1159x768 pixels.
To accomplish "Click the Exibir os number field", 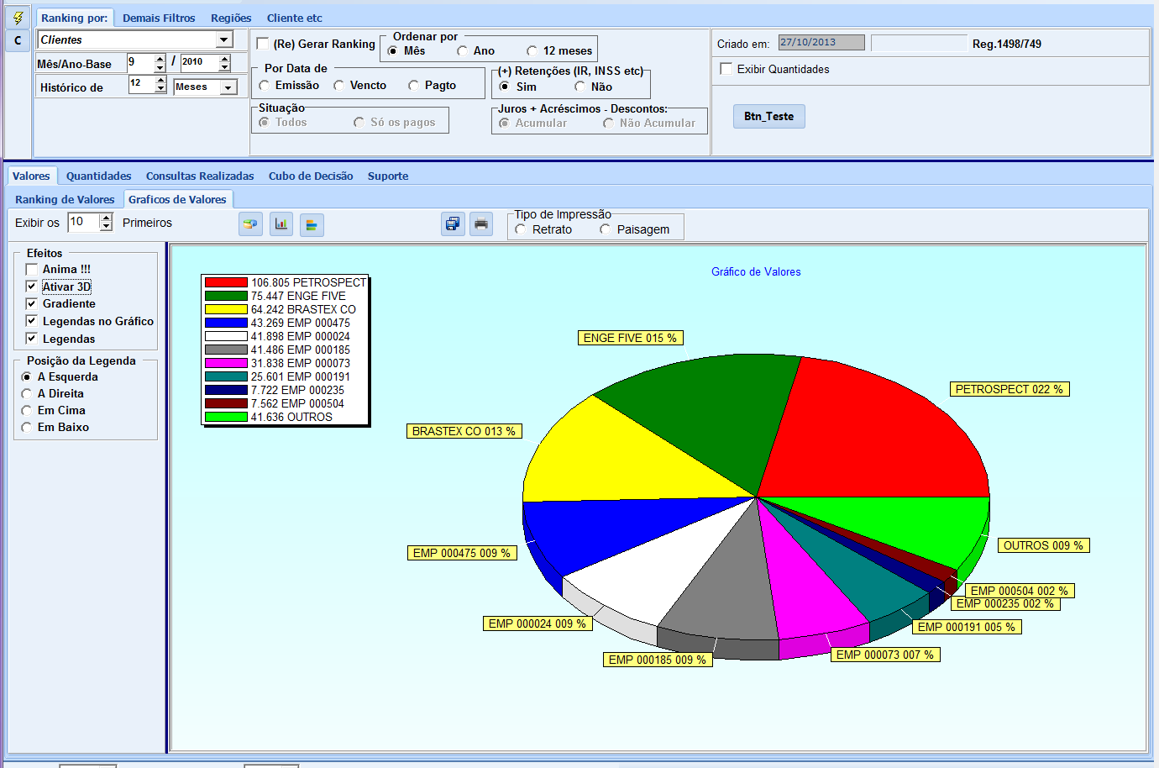I will [x=84, y=222].
